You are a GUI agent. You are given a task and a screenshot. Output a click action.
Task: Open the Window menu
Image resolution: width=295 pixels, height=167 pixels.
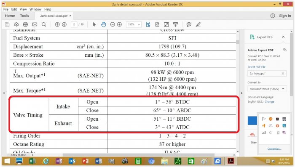(35, 9)
